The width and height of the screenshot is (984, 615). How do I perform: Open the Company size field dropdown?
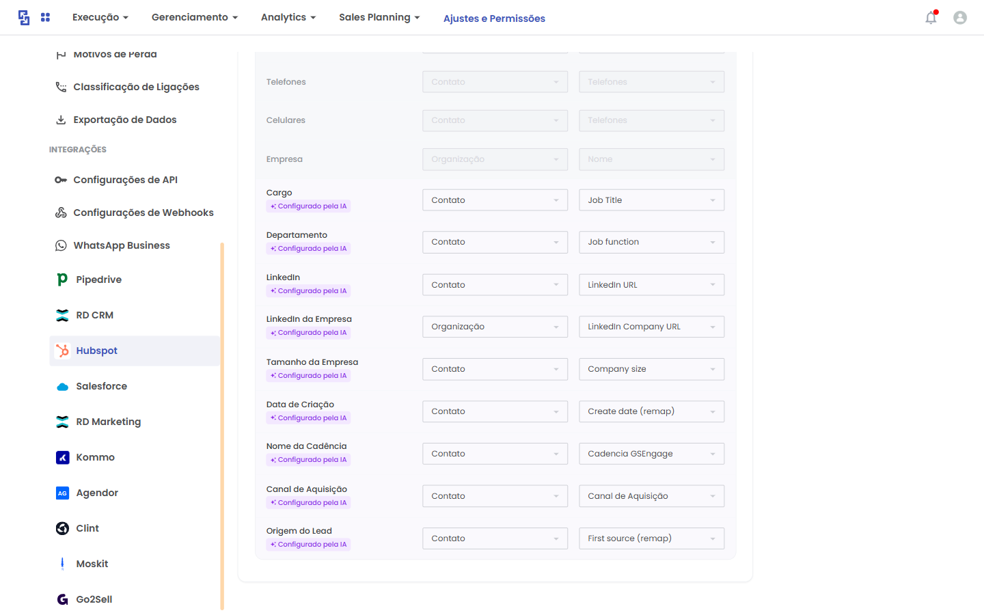click(x=651, y=369)
